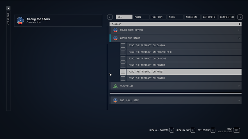Switch to the Faction tab
This screenshot has width=248, height=139.
pos(158,17)
